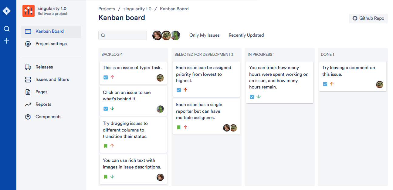Screen dimensions: 393x190
Task: Toggle the Only My Issues filter
Action: (204, 35)
